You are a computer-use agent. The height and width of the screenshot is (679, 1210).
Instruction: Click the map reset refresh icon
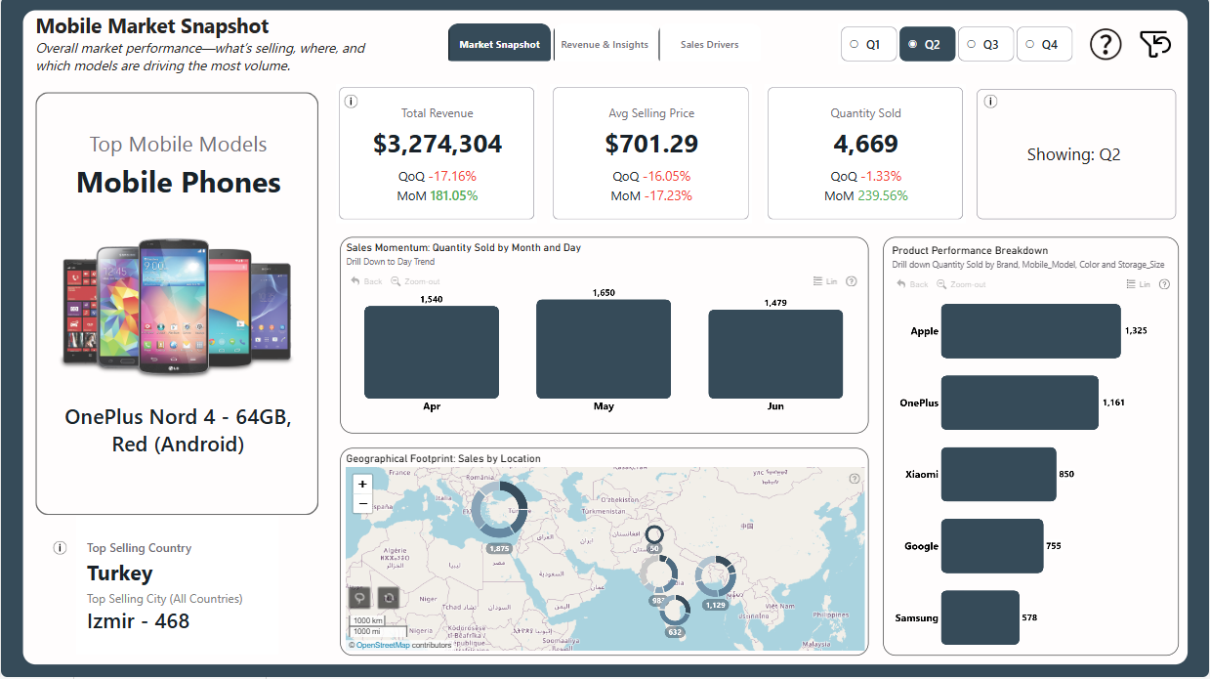click(x=389, y=598)
